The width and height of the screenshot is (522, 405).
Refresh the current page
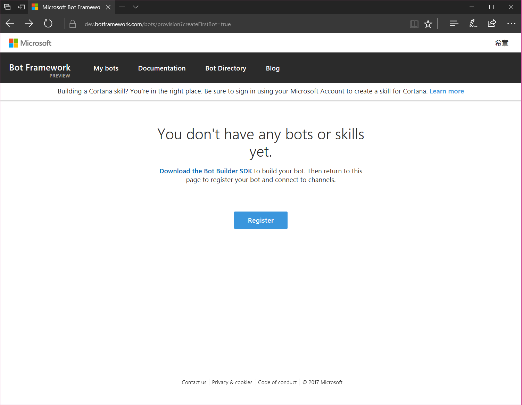(x=48, y=23)
